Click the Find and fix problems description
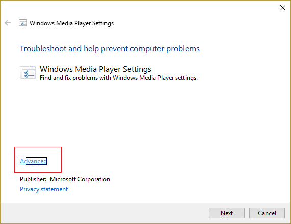This screenshot has width=291, height=224. 119,78
